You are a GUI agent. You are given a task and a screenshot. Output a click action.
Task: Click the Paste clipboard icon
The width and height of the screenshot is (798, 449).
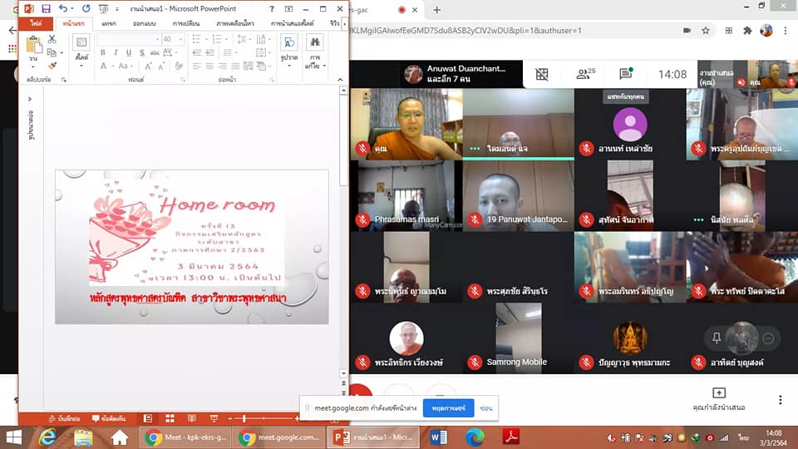point(34,45)
